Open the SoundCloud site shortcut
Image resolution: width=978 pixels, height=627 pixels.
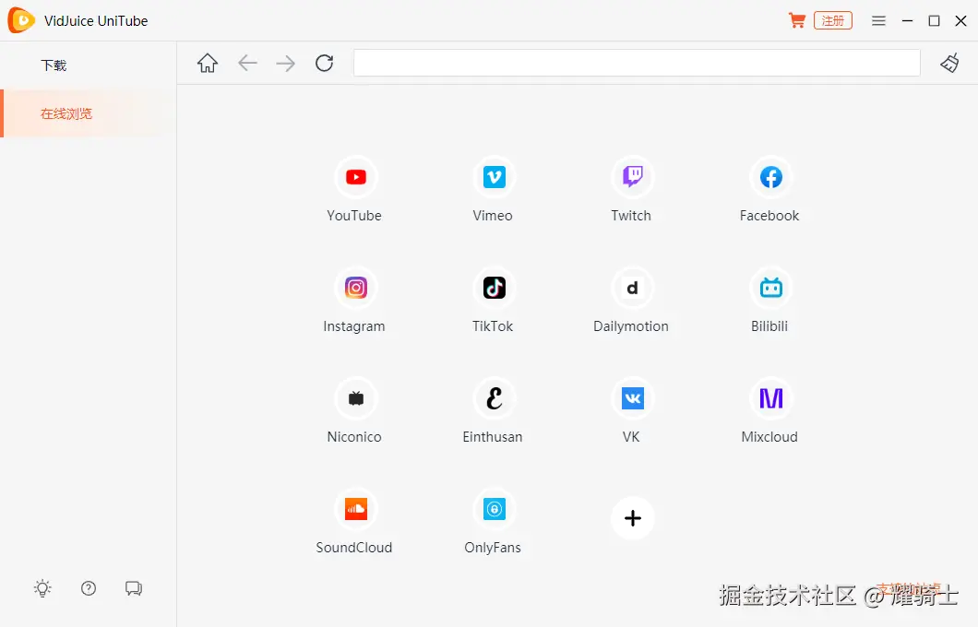coord(355,509)
